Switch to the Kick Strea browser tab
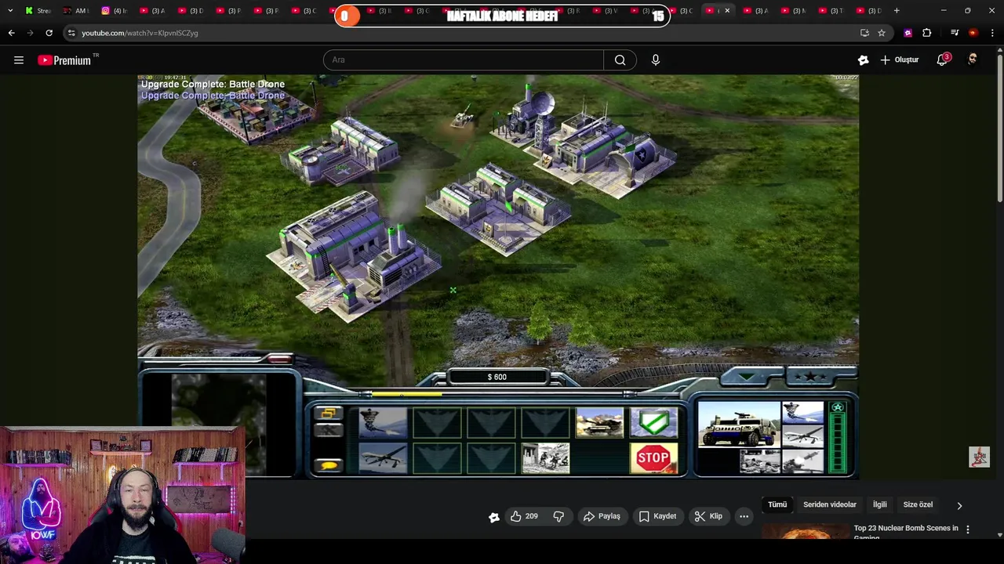Image resolution: width=1004 pixels, height=564 pixels. click(x=38, y=11)
